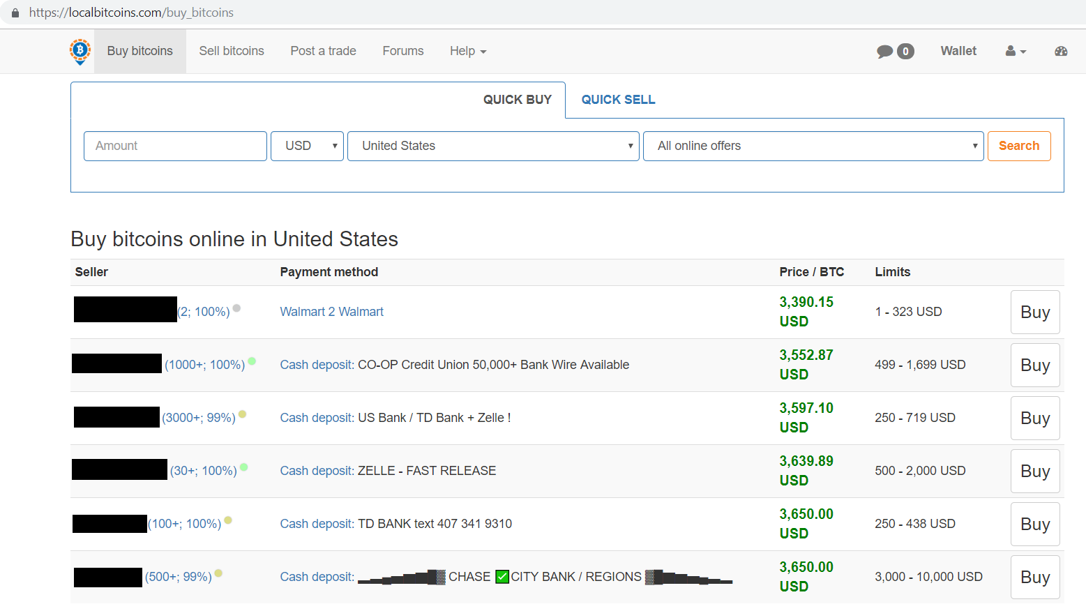Open Cash deposit link for CHASE CITY BANK
The height and width of the screenshot is (611, 1086).
click(x=317, y=577)
